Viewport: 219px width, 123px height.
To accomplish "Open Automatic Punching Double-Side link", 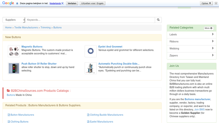I will point(119,64).
